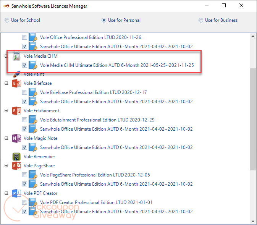Uncheck Vole Media CHM Ultimate Edition licence
The image size is (257, 225).
24,65
